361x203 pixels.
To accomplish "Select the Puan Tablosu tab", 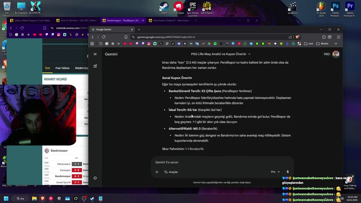I will coord(62,68).
